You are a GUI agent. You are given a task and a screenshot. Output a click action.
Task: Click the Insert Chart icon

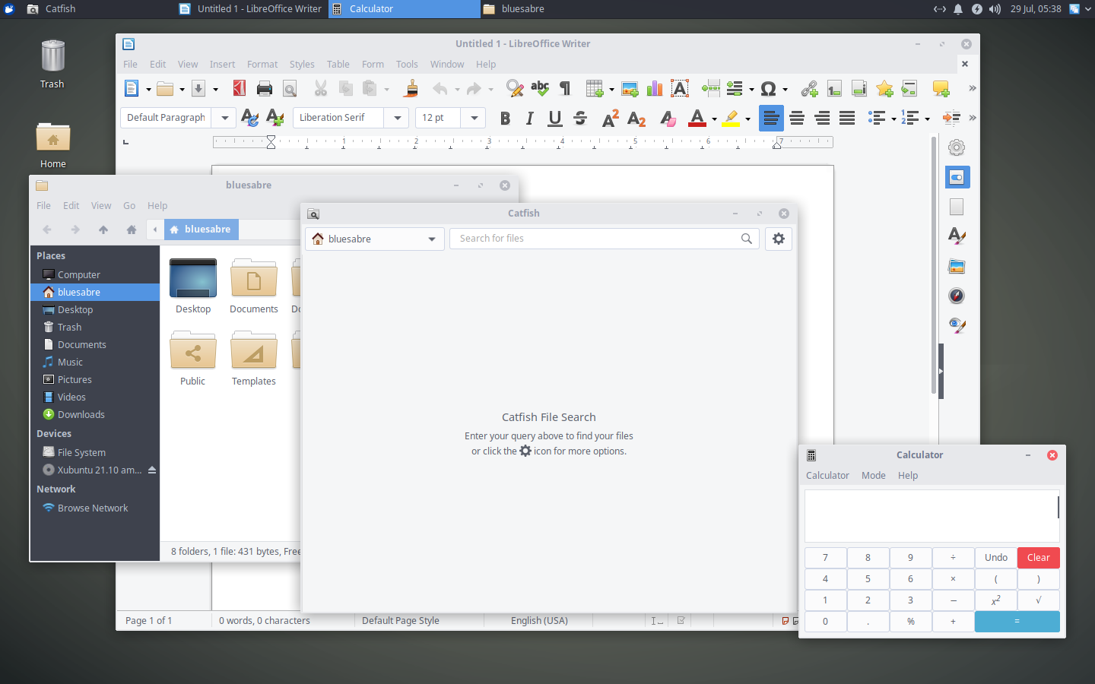click(x=655, y=89)
